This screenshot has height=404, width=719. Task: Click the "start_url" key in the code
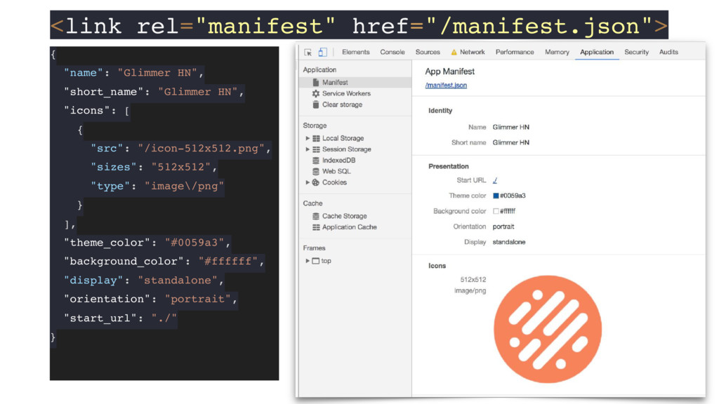(100, 318)
